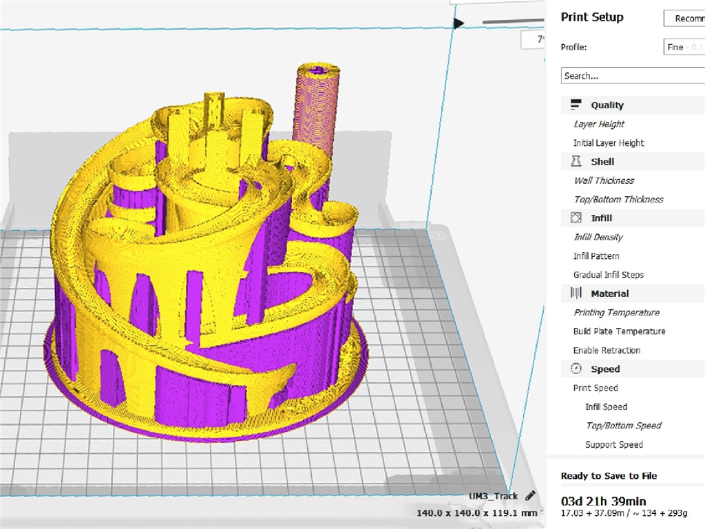Click the pencil icon beside UM3_Track
This screenshot has height=529, width=705.
(530, 496)
